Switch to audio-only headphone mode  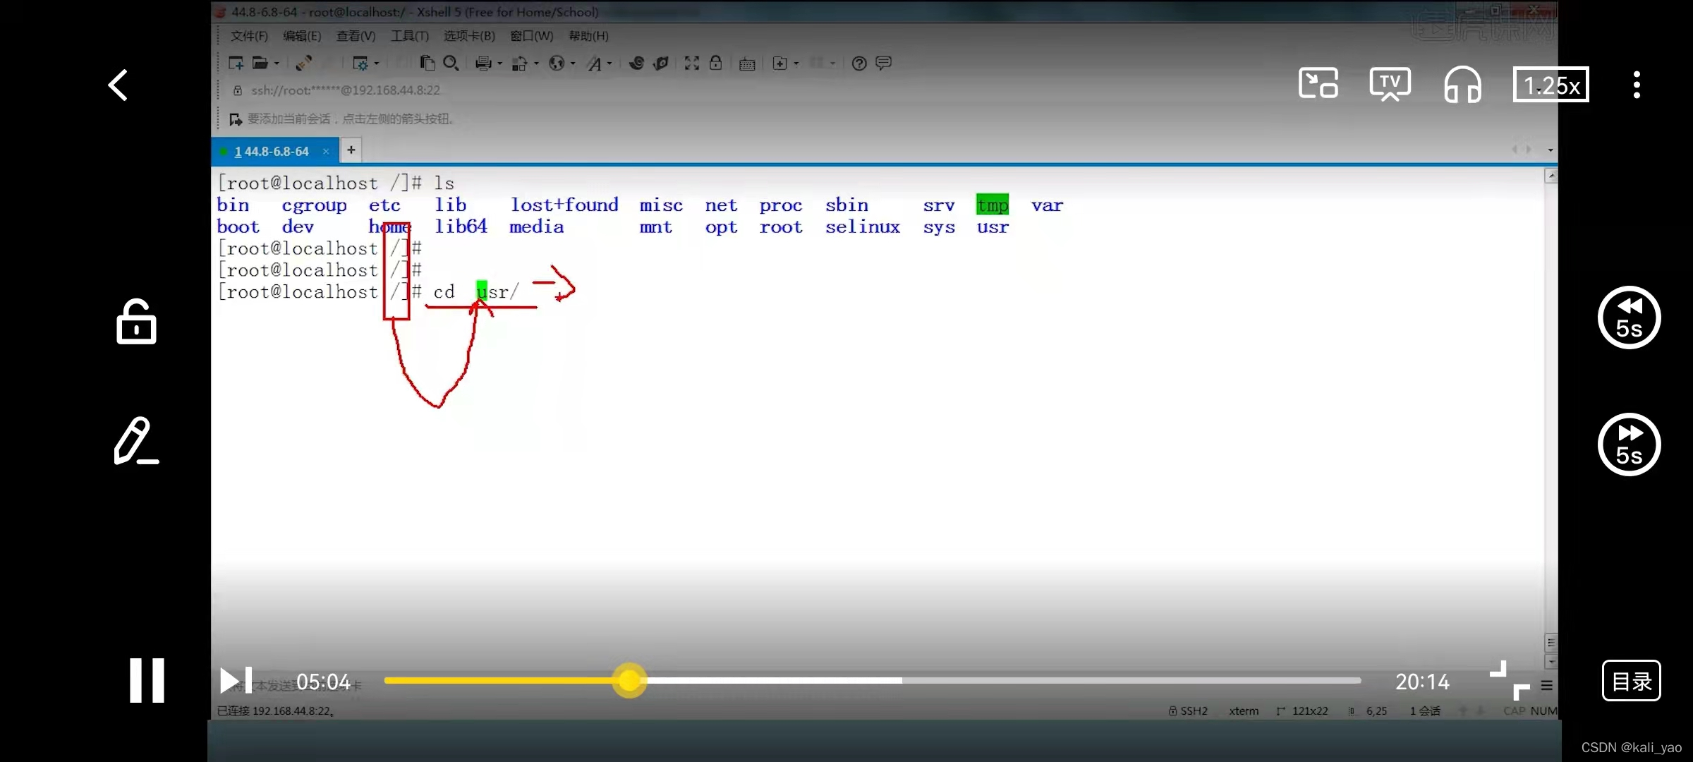click(1462, 85)
